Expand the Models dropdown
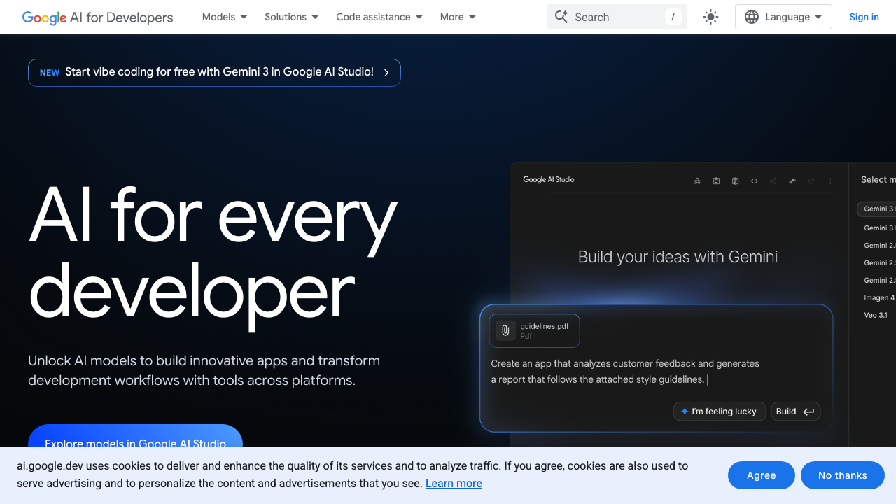 click(224, 17)
